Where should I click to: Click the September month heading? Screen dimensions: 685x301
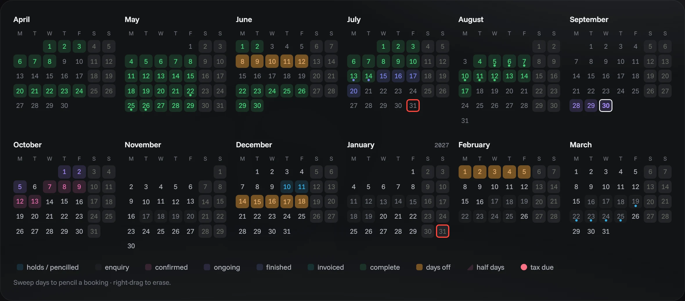[x=589, y=19]
